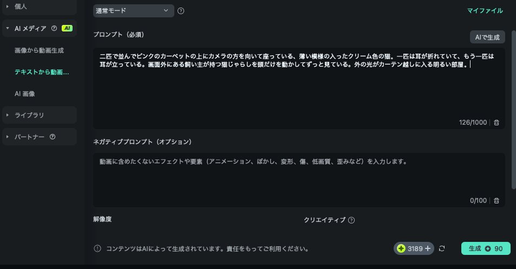Open the マイファイル link

pyautogui.click(x=485, y=10)
